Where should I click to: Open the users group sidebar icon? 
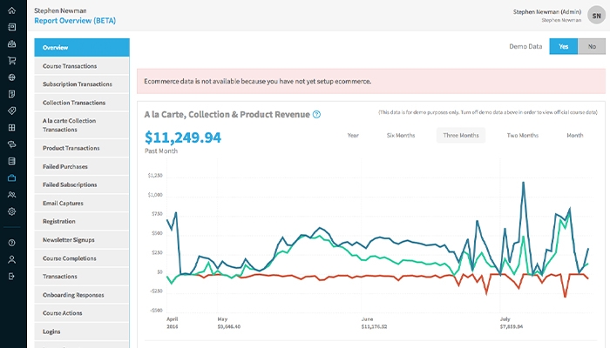coord(12,194)
